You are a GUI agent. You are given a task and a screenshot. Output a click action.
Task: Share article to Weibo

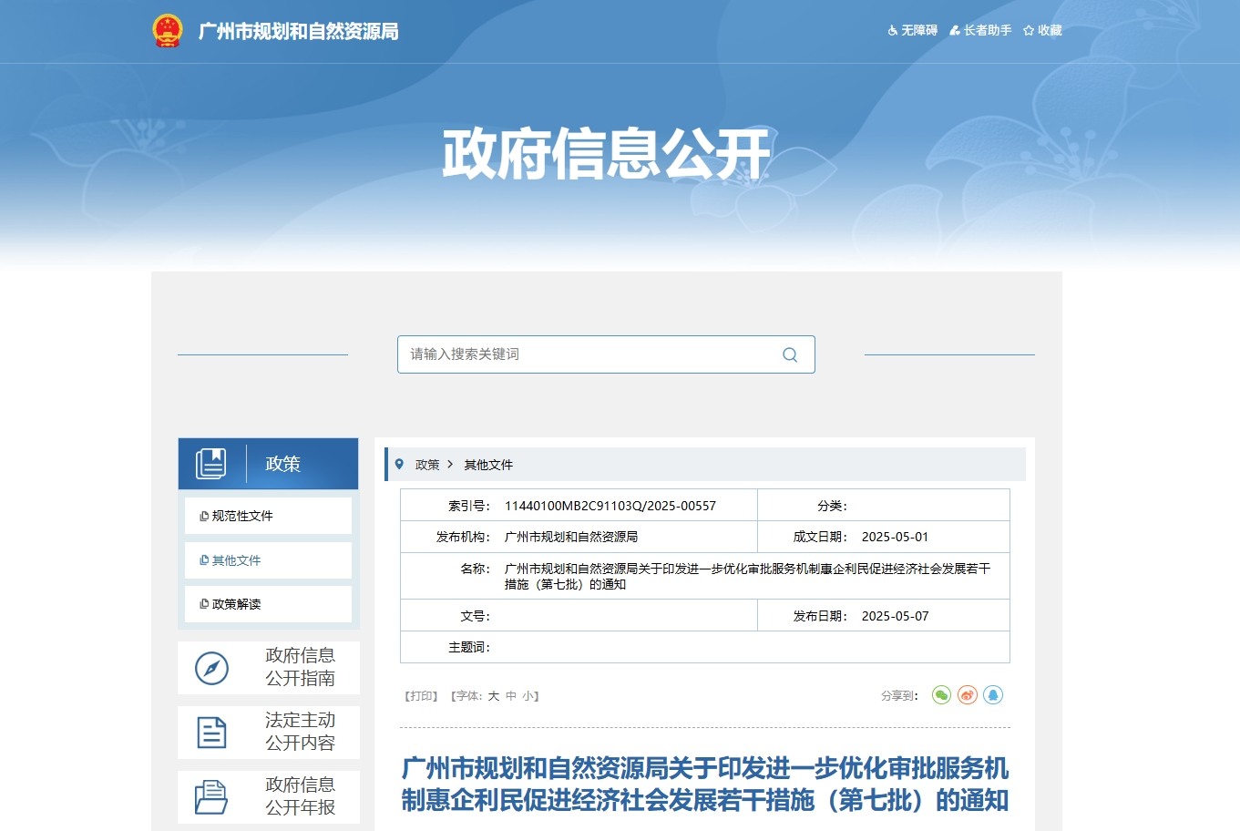click(968, 695)
